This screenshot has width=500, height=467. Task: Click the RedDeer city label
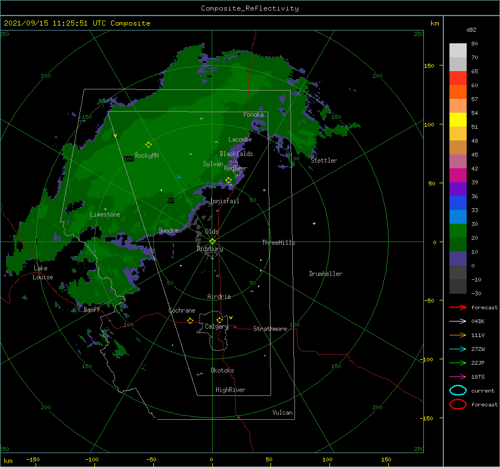coord(236,168)
